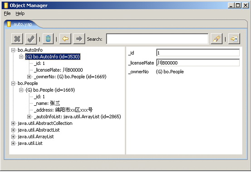251x172 pixels.
Task: Select the (G) bo.People (id=1669) instance
Action: click(x=50, y=90)
